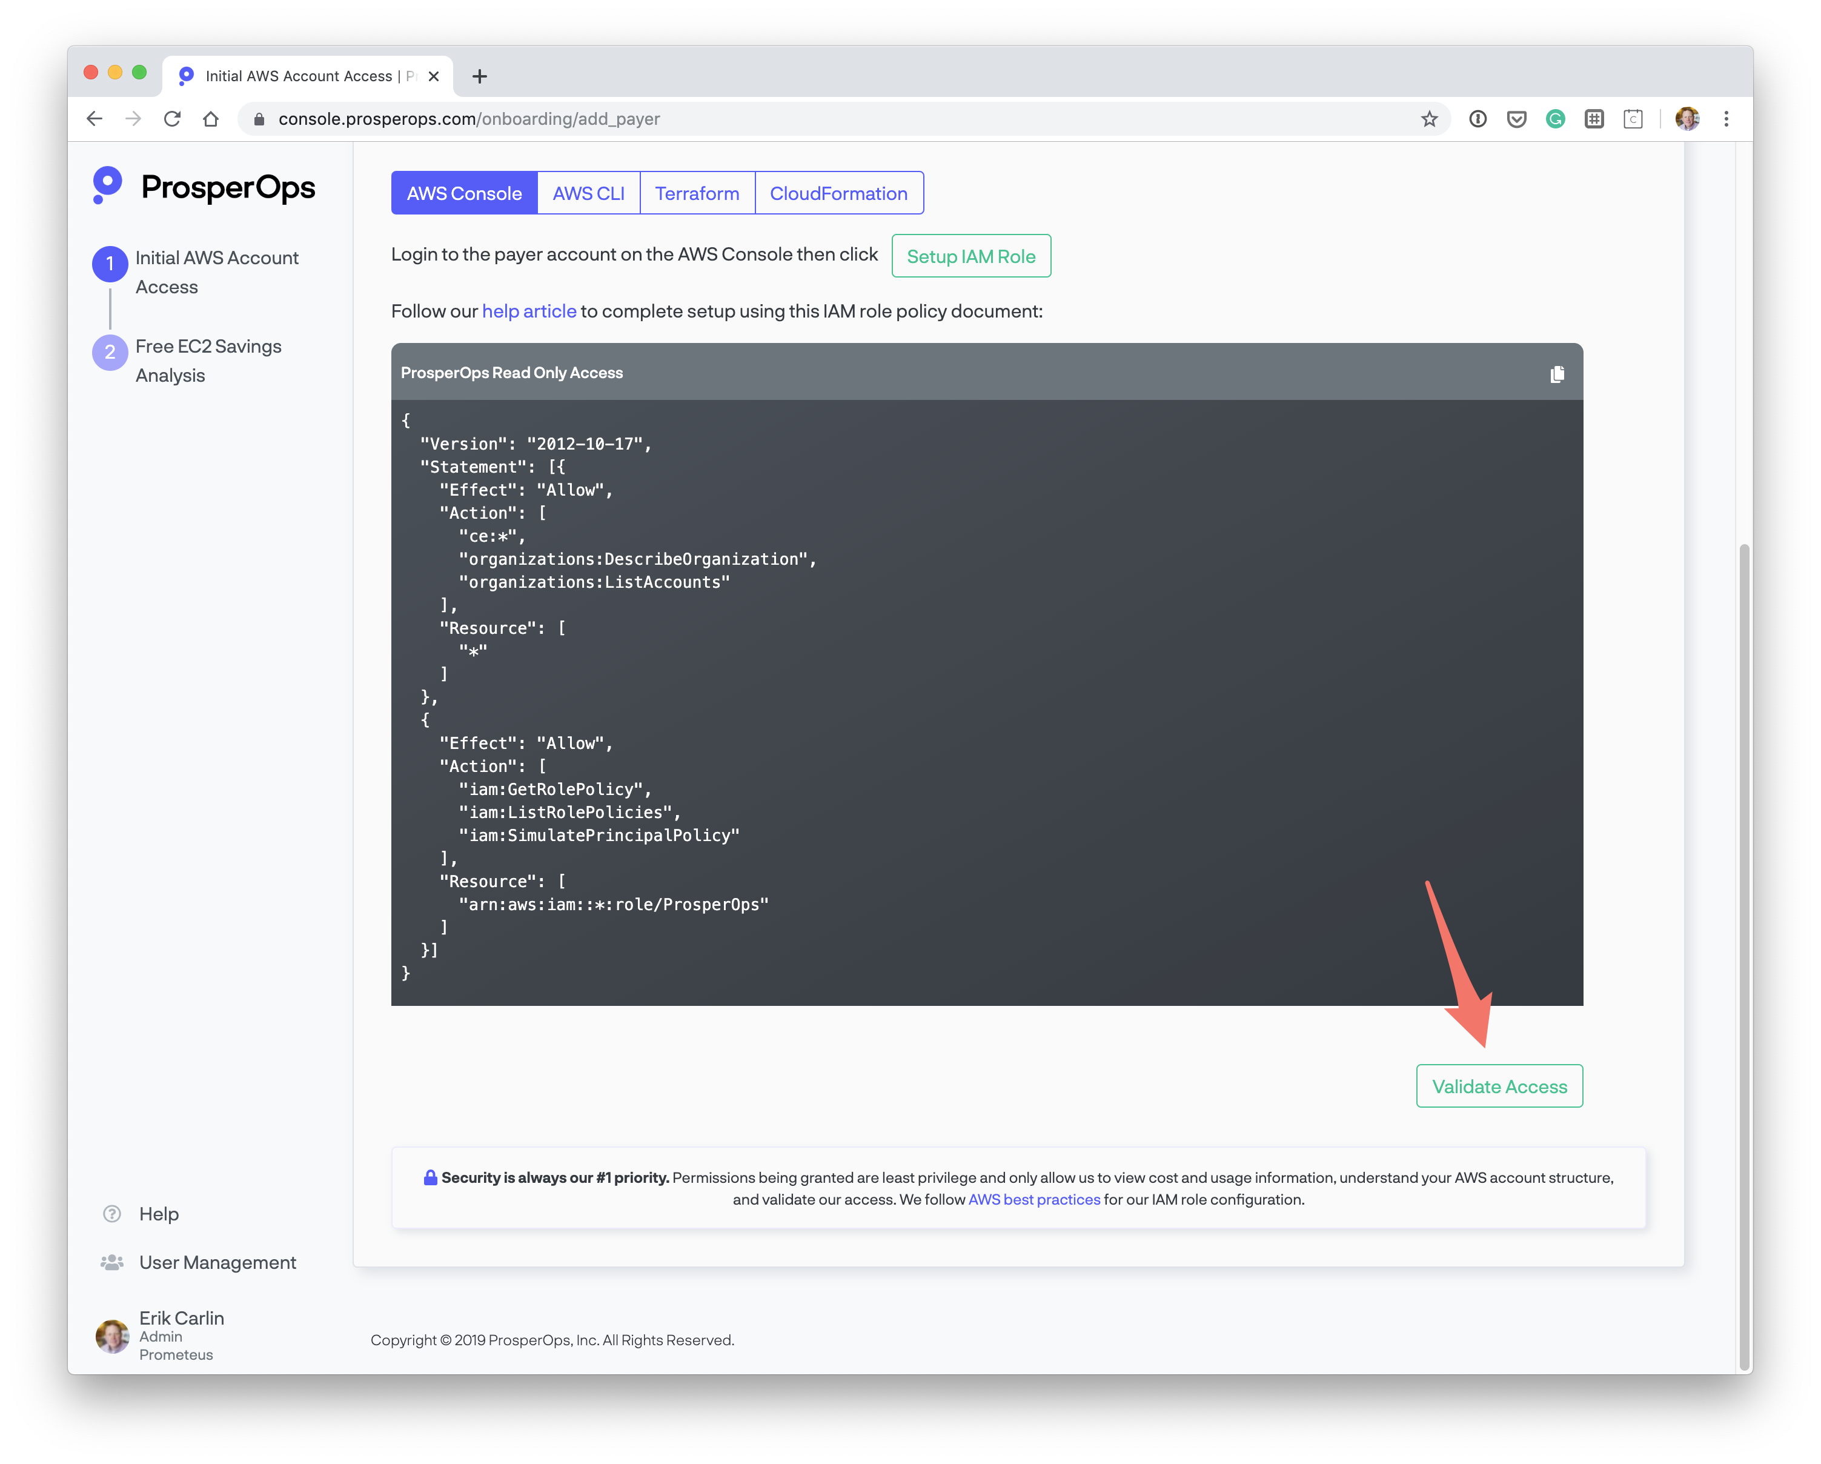Click the organizations:DescribeOrganization line
The width and height of the screenshot is (1821, 1464).
coord(638,559)
